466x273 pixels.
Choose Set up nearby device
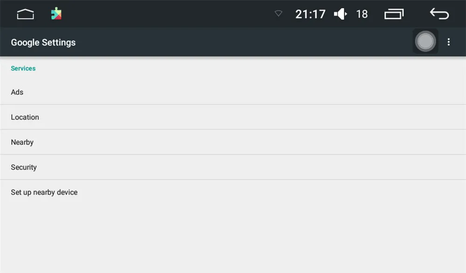pos(233,192)
